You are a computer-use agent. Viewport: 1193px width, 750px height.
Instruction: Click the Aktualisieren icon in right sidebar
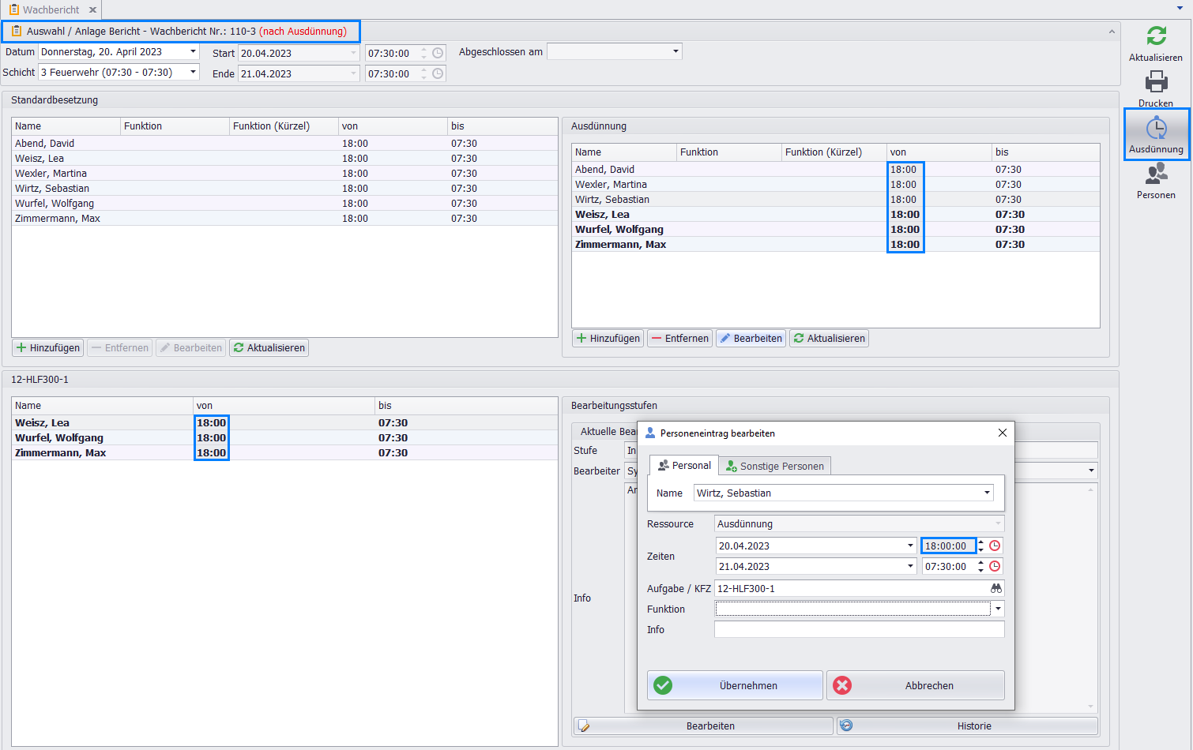[x=1156, y=36]
